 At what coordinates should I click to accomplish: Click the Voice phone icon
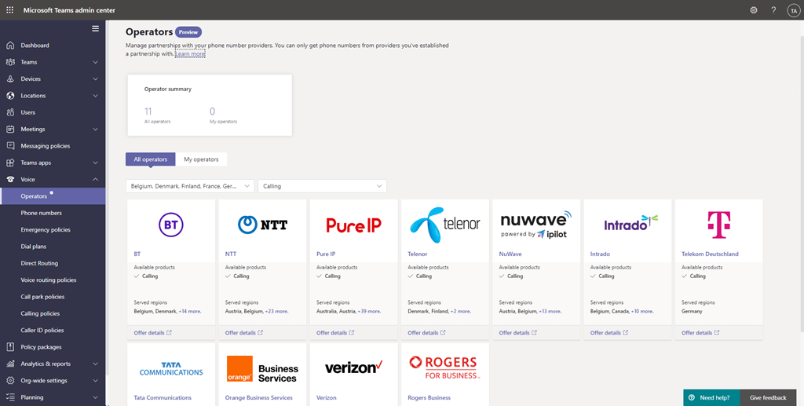coord(10,179)
